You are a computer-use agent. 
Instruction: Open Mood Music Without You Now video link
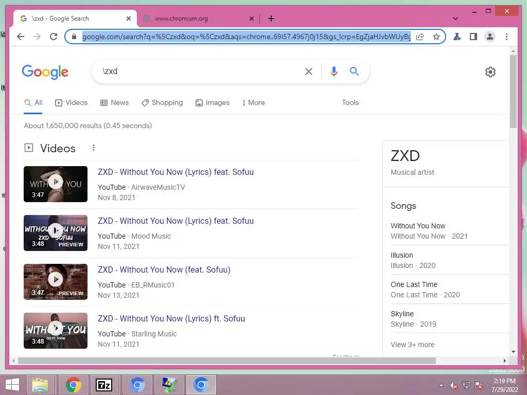pos(176,221)
